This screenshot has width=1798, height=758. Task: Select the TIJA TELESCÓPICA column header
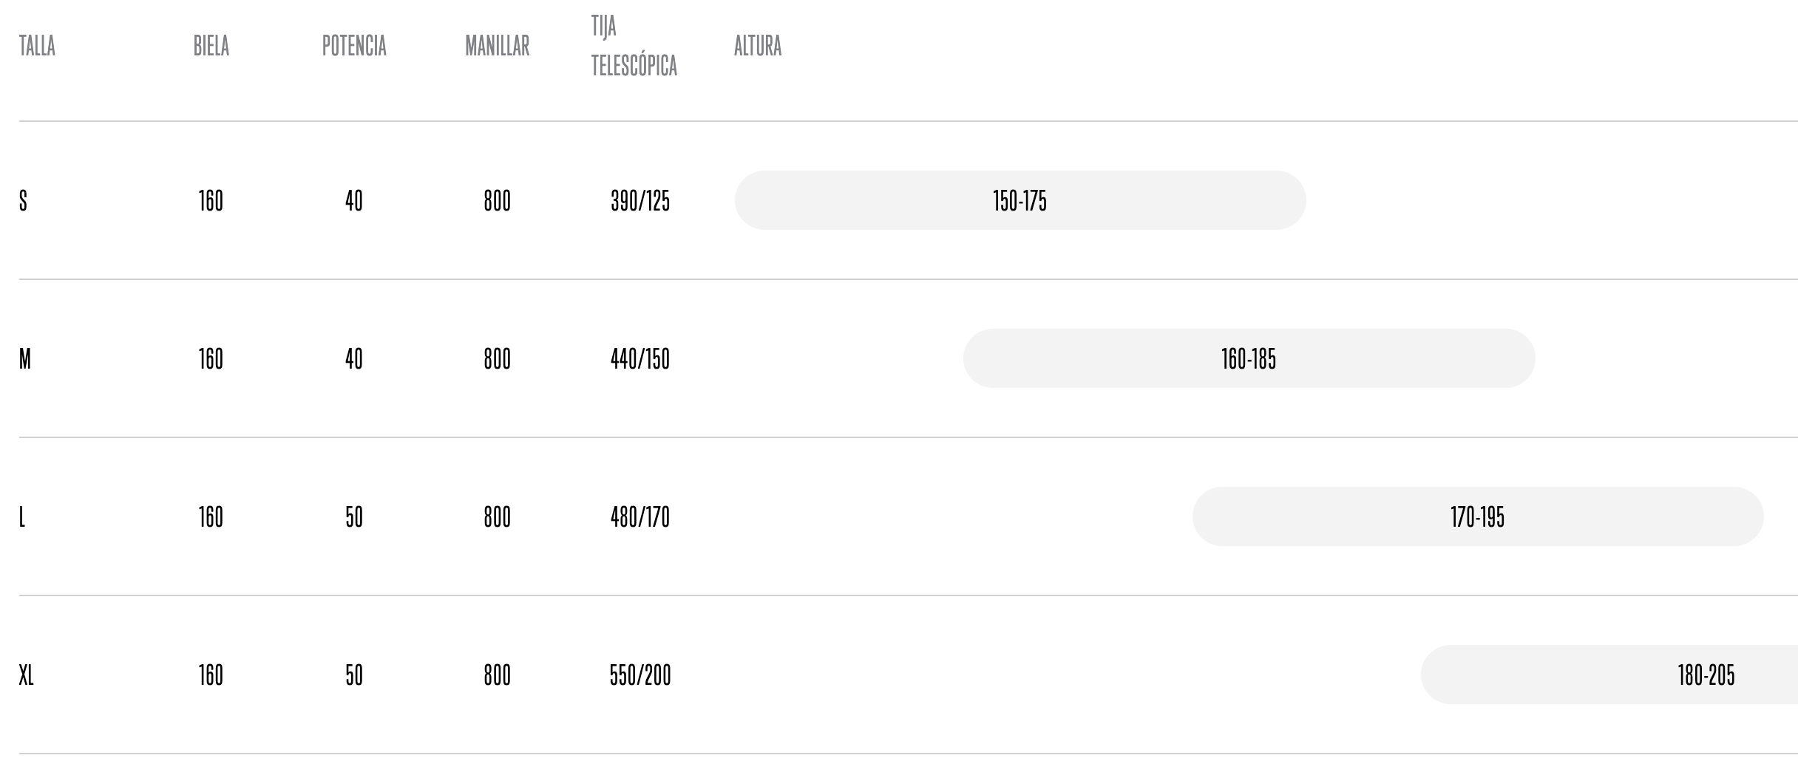(634, 46)
